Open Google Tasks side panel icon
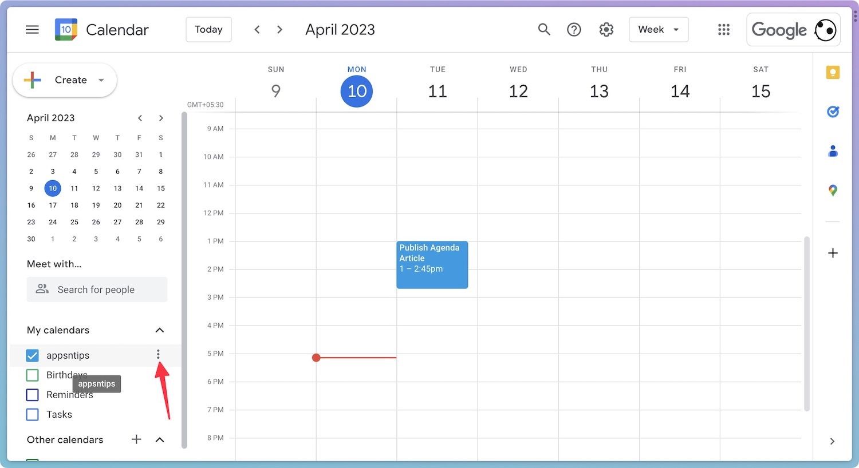This screenshot has height=468, width=859. coord(833,112)
